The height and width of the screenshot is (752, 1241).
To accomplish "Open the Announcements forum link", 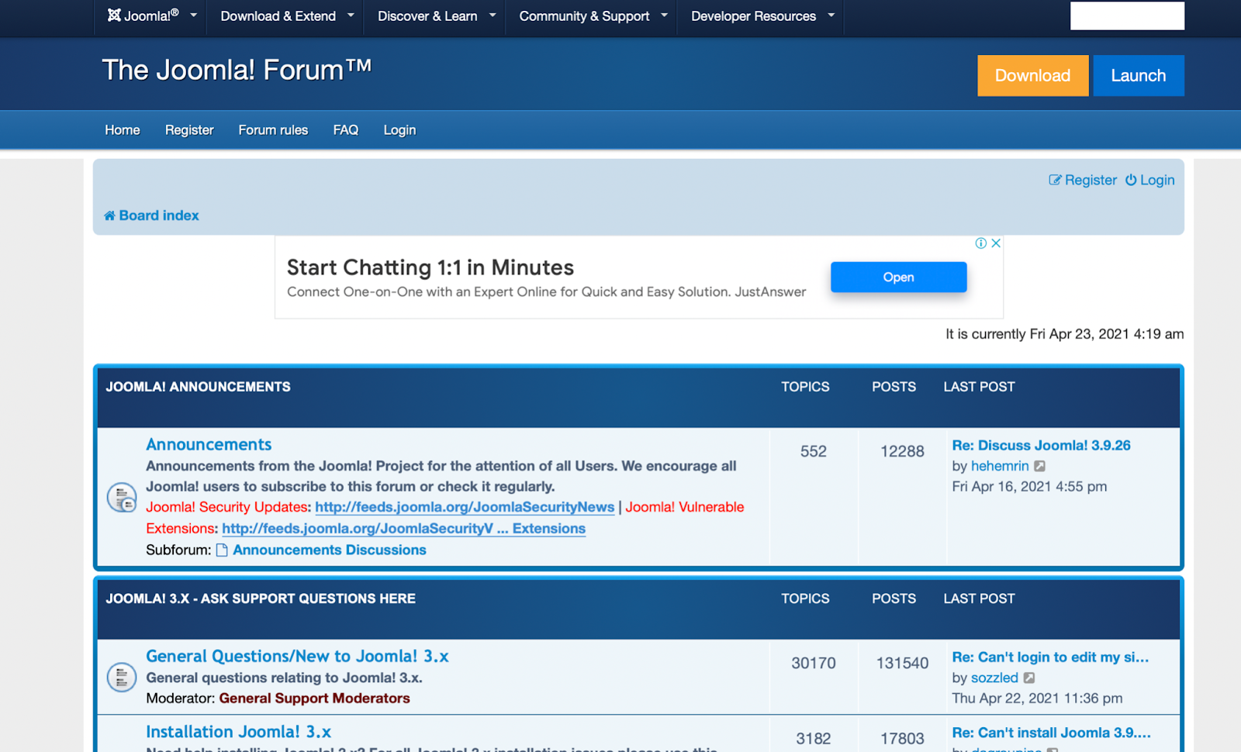I will (209, 444).
